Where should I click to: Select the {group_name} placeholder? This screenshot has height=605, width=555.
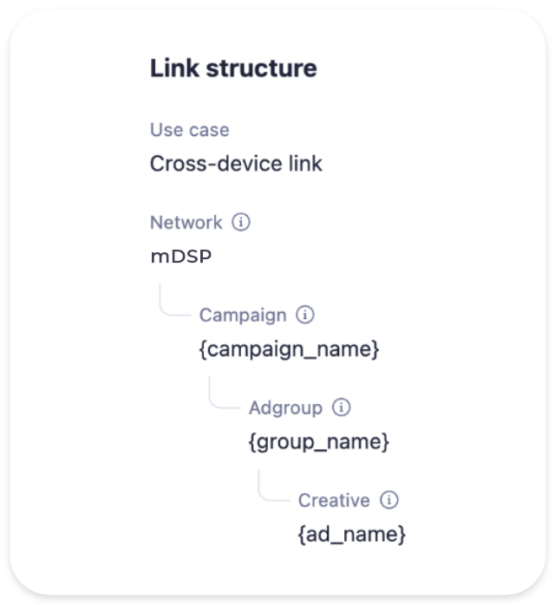318,442
